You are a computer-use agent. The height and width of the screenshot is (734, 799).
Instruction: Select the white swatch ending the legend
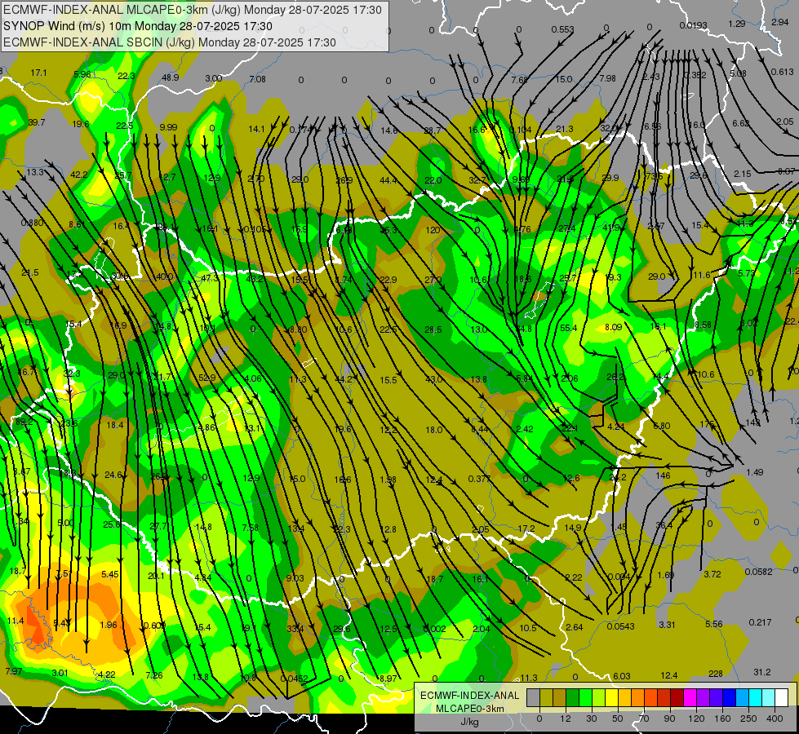coord(782,697)
